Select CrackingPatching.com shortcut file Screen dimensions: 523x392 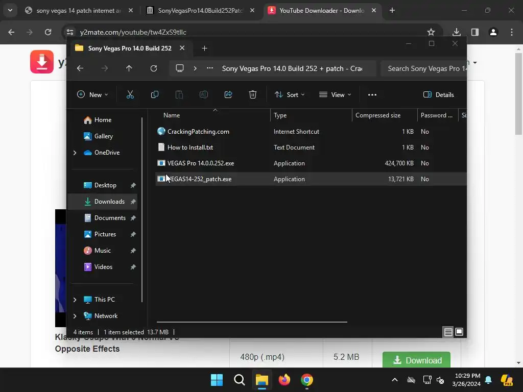tap(311, 132)
